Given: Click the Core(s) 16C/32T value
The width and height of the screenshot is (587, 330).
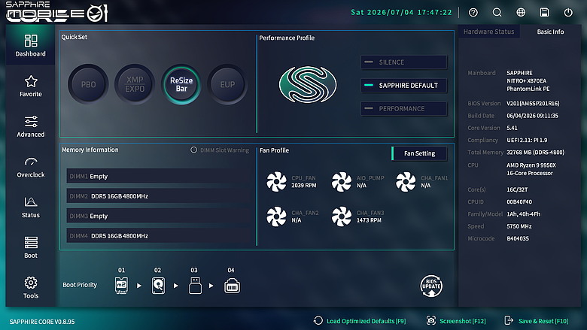Looking at the screenshot, I should pos(517,189).
